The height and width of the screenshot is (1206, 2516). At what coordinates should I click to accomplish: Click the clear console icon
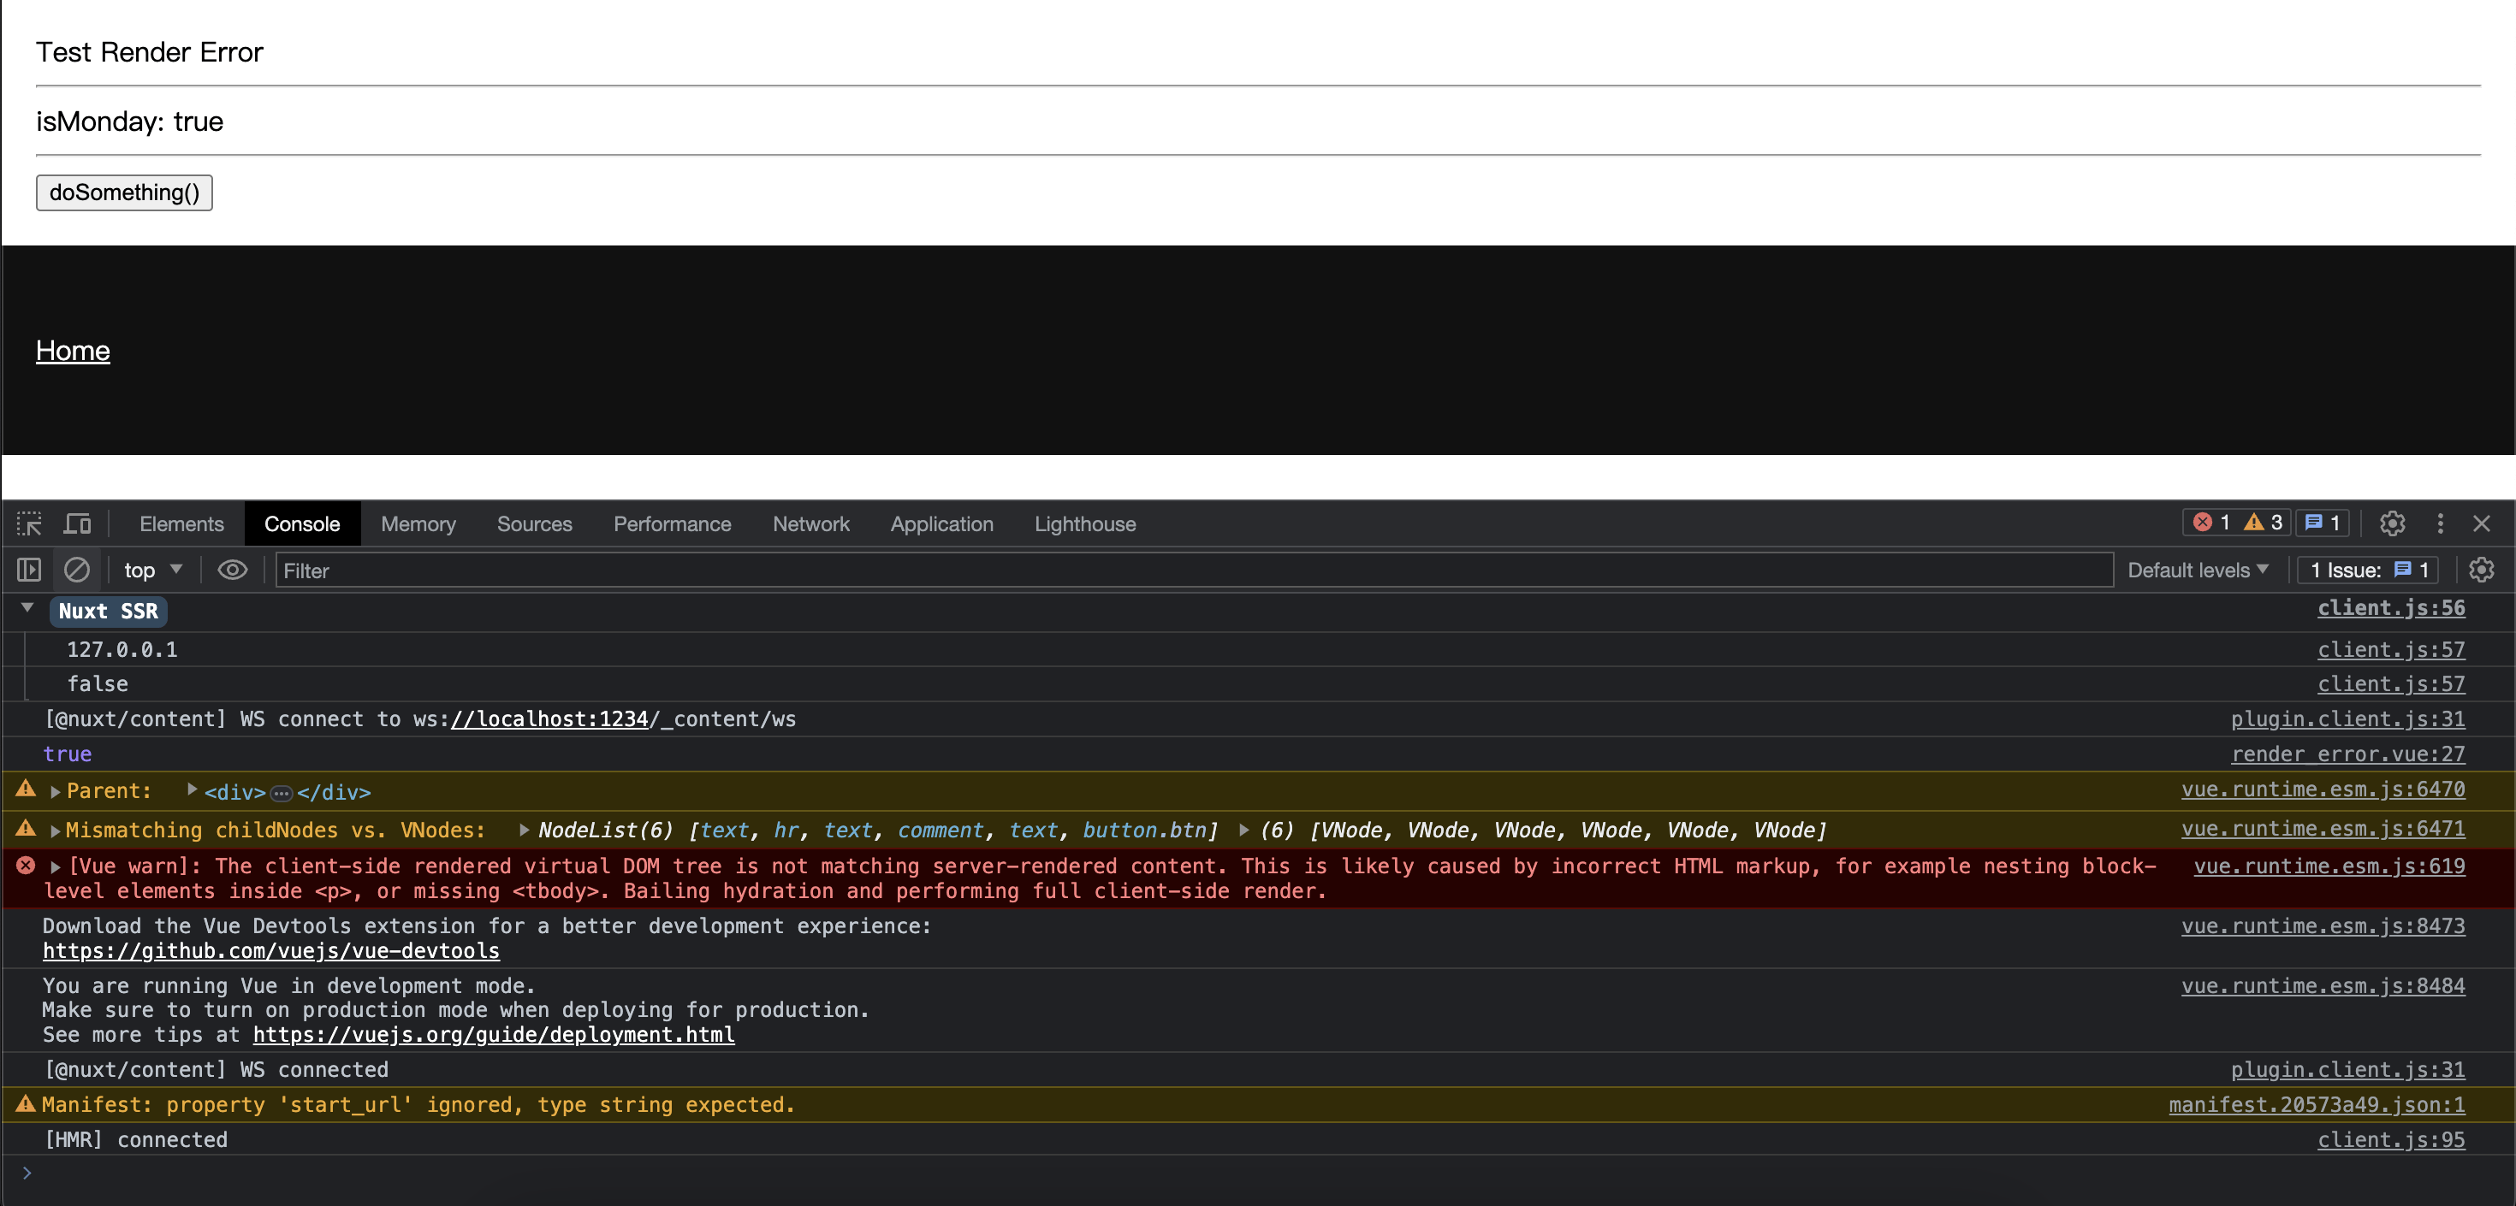tap(77, 570)
